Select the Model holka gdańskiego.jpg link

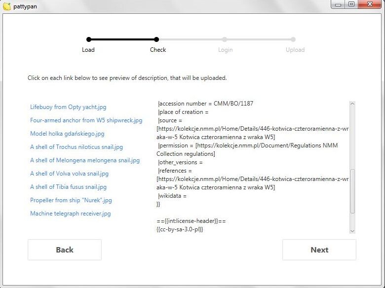click(67, 134)
